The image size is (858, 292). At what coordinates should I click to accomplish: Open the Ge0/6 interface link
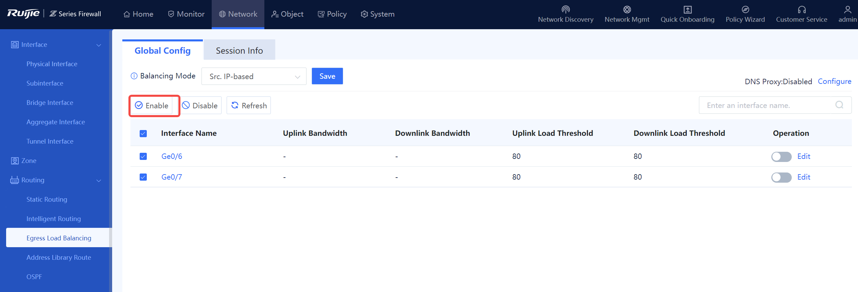point(172,156)
